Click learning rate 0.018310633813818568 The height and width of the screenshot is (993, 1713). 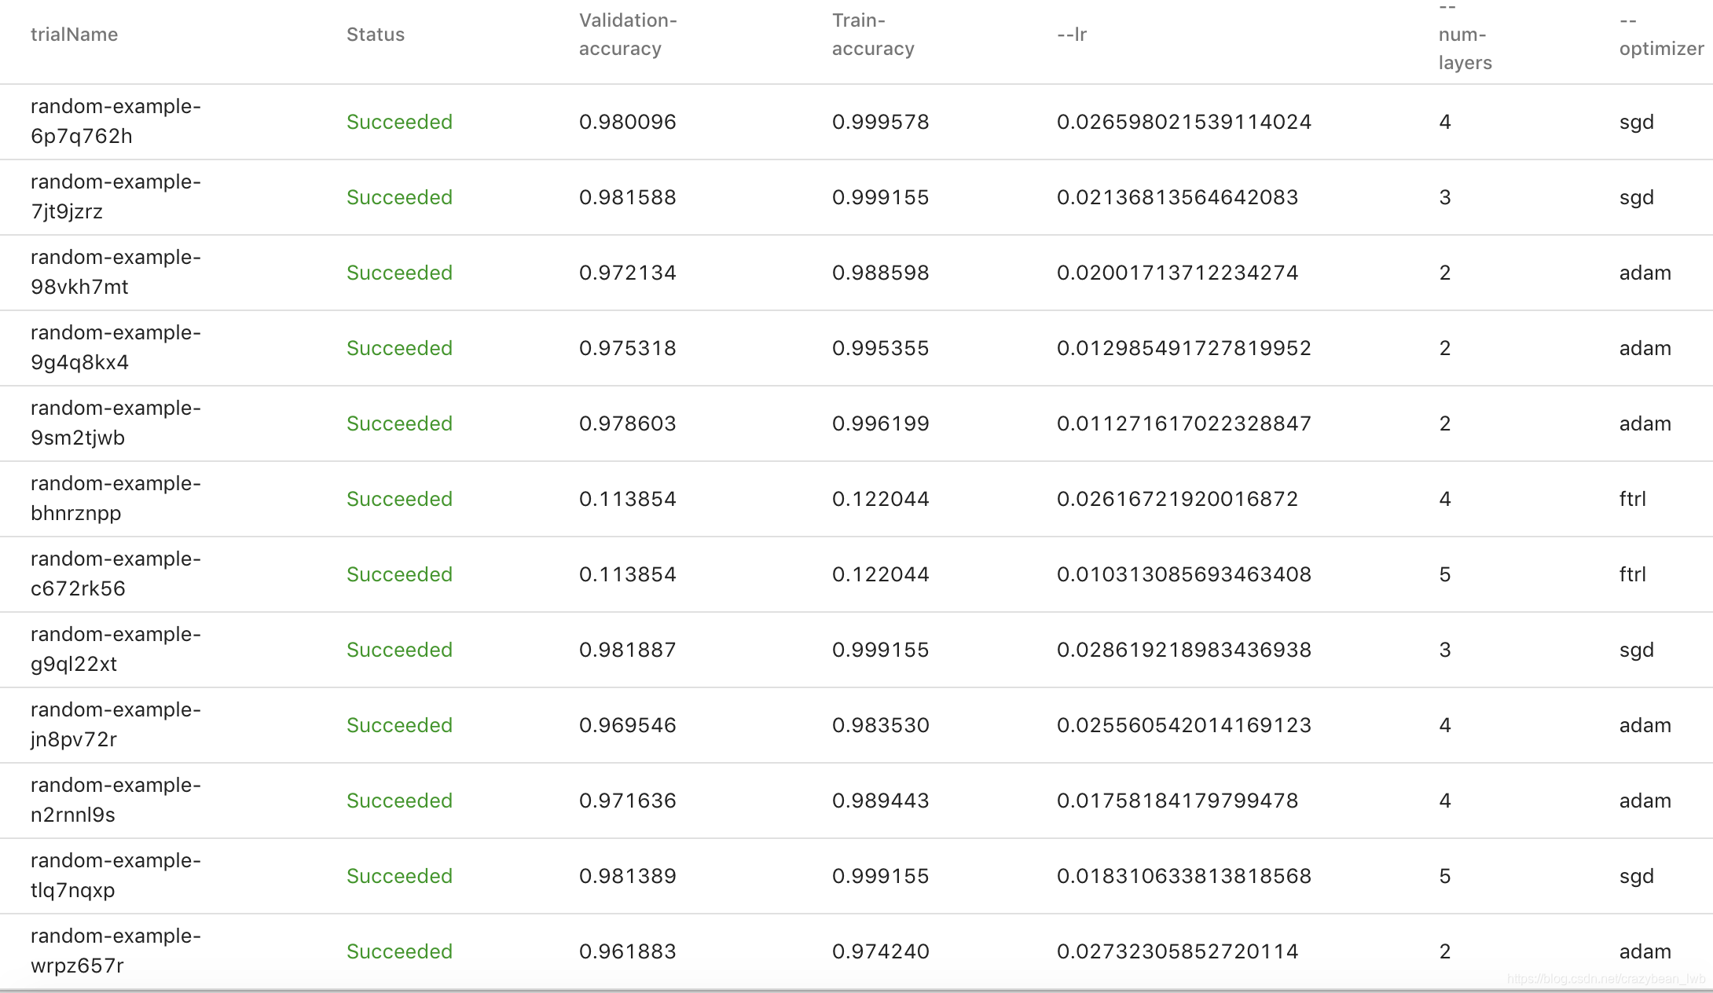coord(1184,876)
